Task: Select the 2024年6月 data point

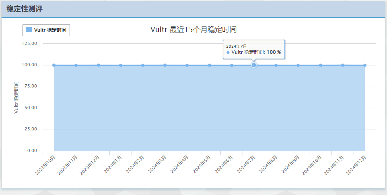Action: point(232,65)
